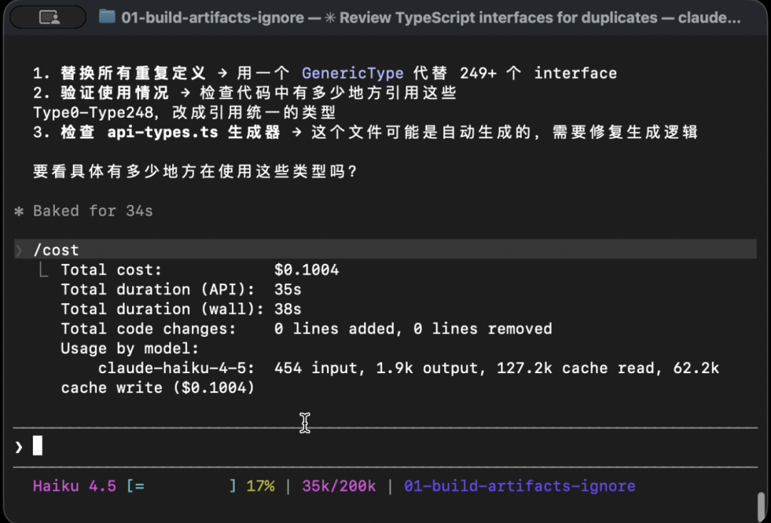Viewport: 771px width, 523px height.
Task: Click the '35k/200k' token count
Action: pos(339,486)
